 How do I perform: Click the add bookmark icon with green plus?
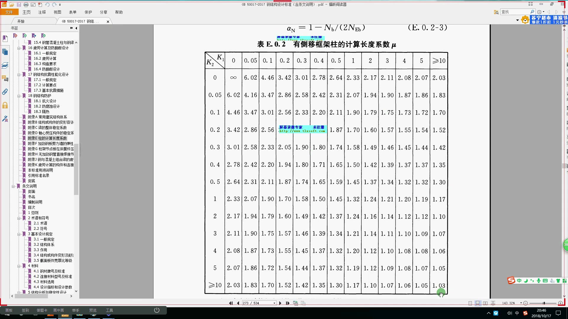[x=25, y=36]
